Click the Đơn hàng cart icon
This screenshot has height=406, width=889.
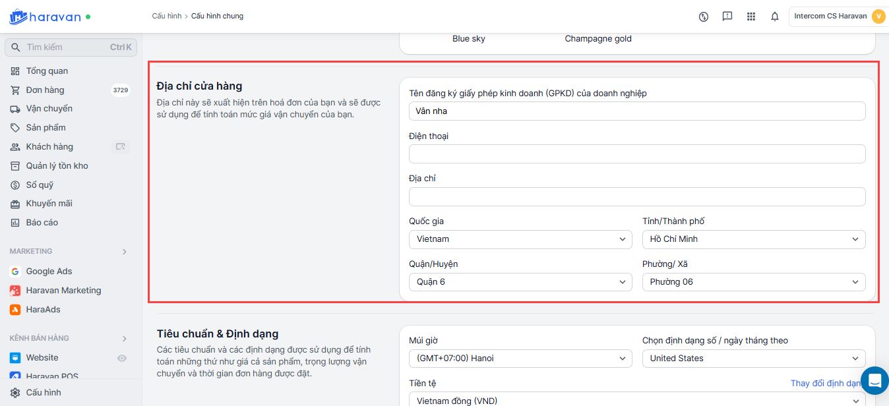point(15,90)
